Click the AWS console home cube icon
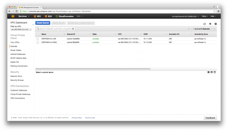The height and width of the screenshot is (131, 228). coord(13,16)
